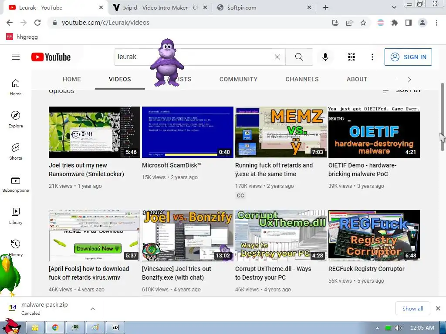Open the YouTube apps grid
The image size is (446, 334).
[x=351, y=57]
